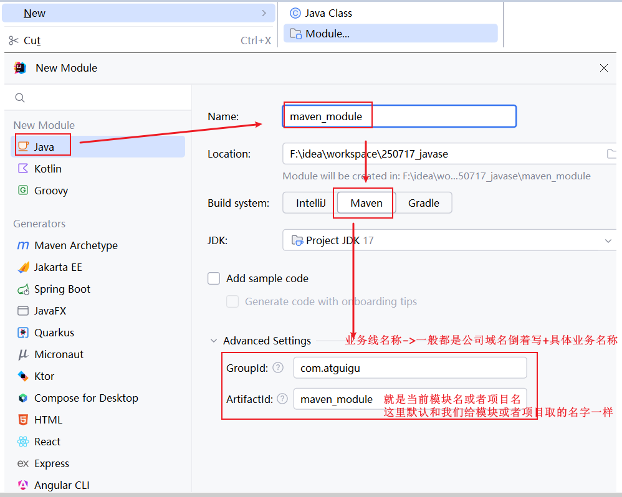This screenshot has height=497, width=622.
Task: Click the HTML5 shield icon
Action: (x=23, y=420)
